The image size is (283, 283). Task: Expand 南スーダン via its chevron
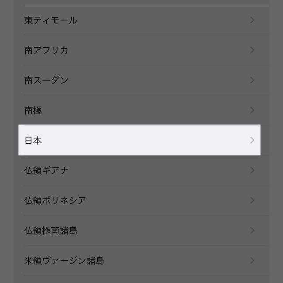252,80
